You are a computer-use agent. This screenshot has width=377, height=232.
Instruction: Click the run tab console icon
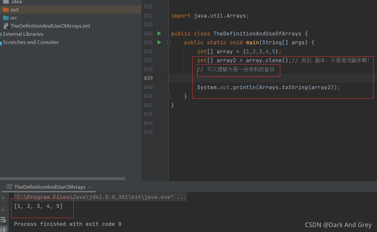click(9, 187)
